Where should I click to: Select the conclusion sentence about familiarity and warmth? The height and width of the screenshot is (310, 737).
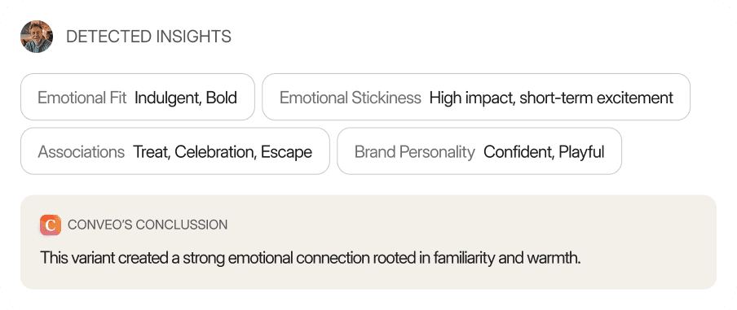coord(311,258)
